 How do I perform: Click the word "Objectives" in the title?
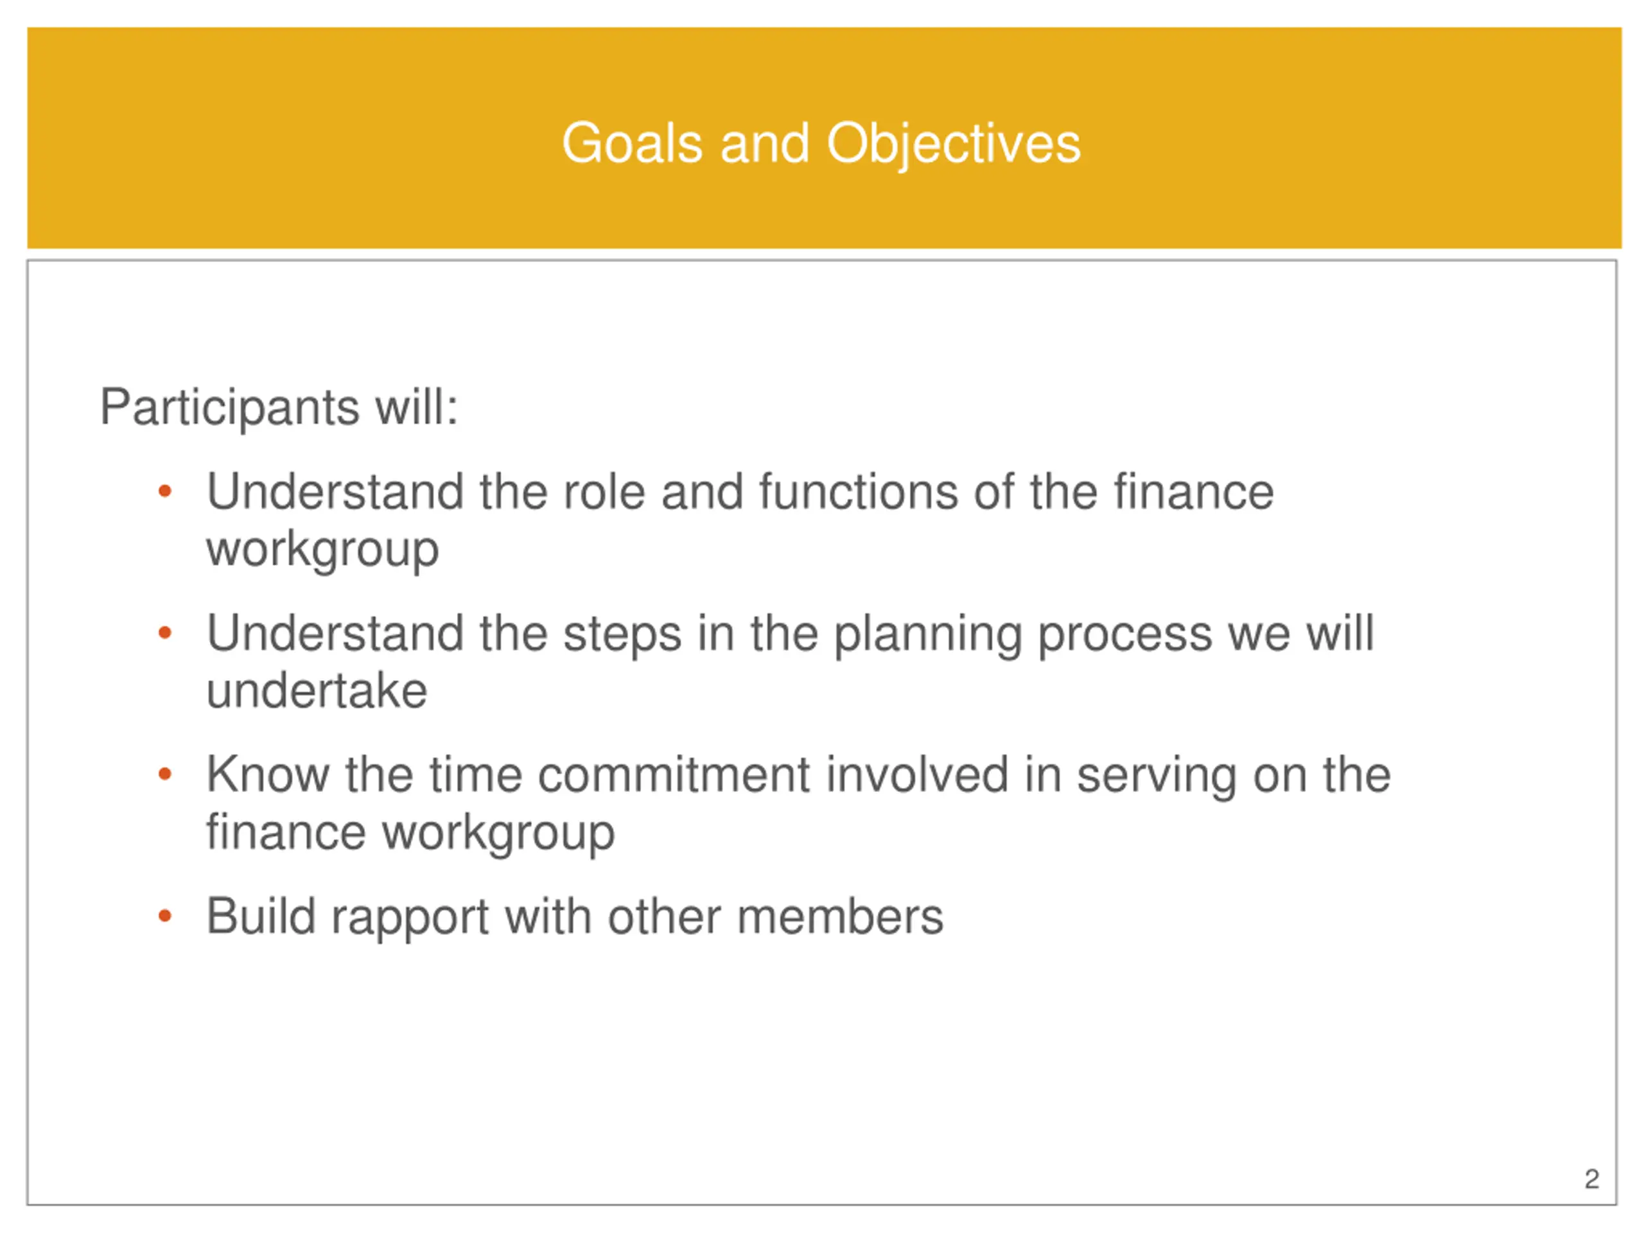954,143
